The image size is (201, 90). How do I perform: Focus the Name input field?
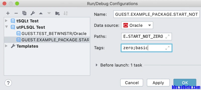tap(156, 14)
